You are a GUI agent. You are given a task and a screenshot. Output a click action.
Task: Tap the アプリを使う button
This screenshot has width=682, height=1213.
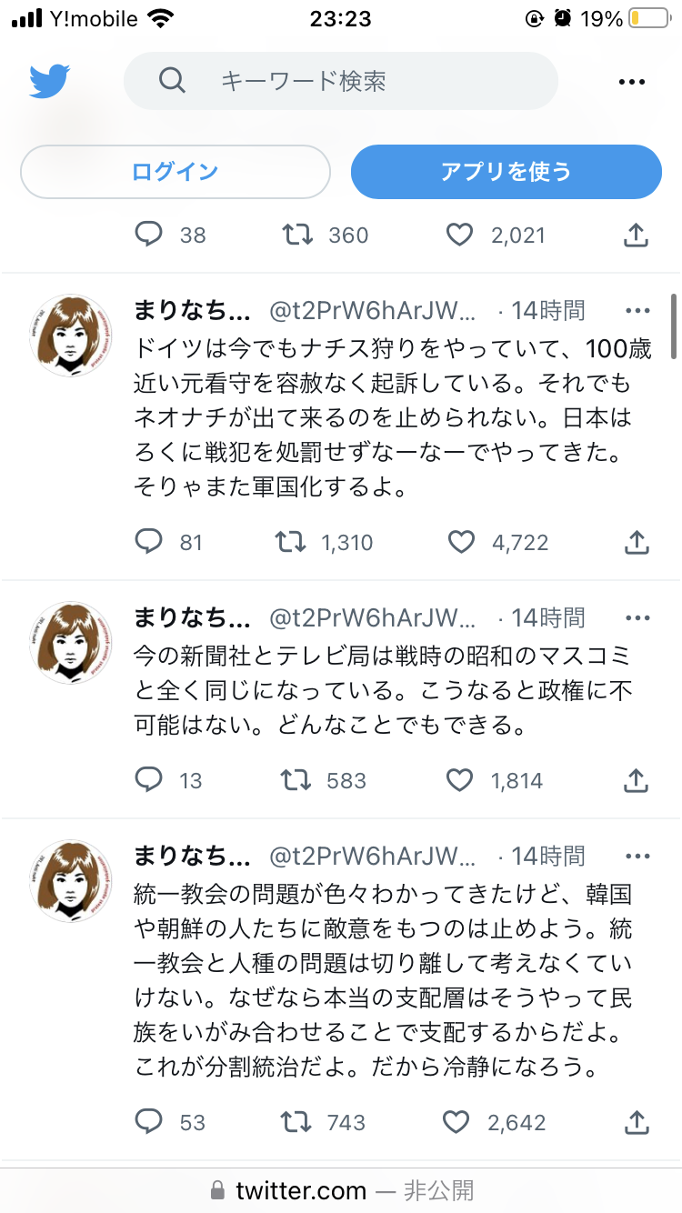506,171
